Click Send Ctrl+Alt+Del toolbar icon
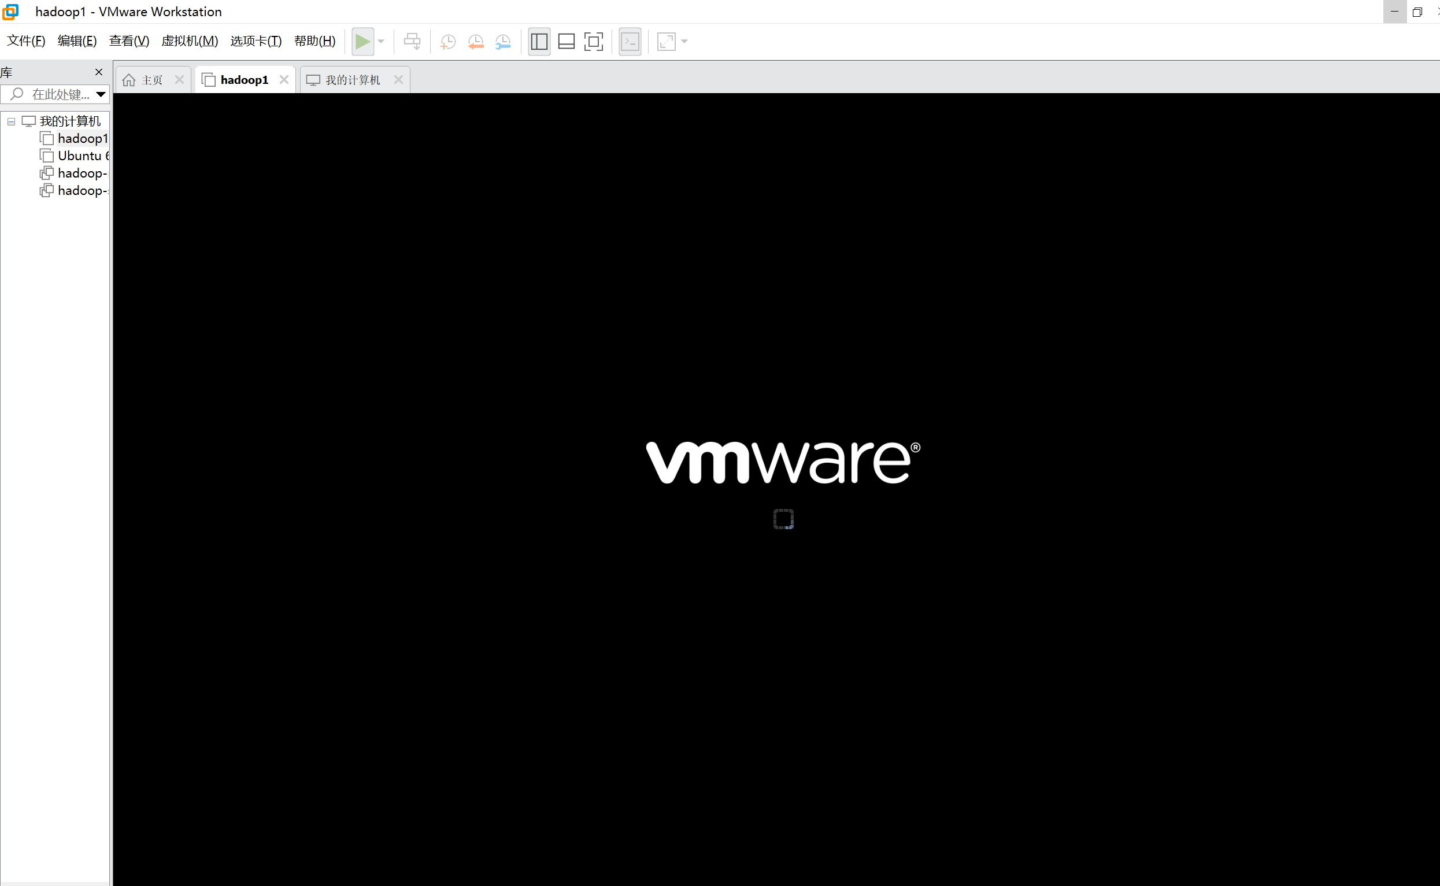Viewport: 1440px width, 886px height. point(412,42)
